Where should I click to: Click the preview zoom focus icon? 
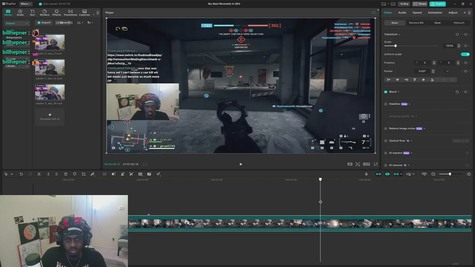[x=358, y=164]
